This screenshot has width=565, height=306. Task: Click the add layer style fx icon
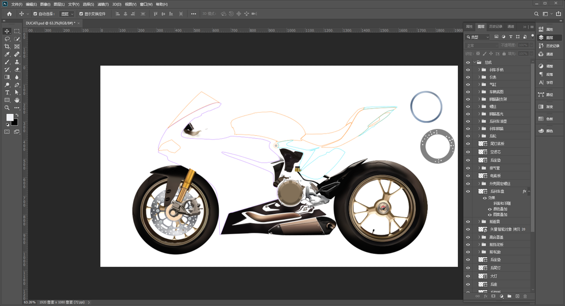tap(485, 296)
